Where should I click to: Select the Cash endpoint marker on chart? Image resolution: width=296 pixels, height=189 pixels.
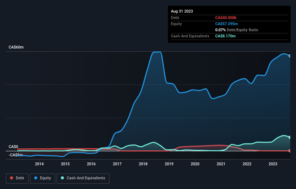290,137
